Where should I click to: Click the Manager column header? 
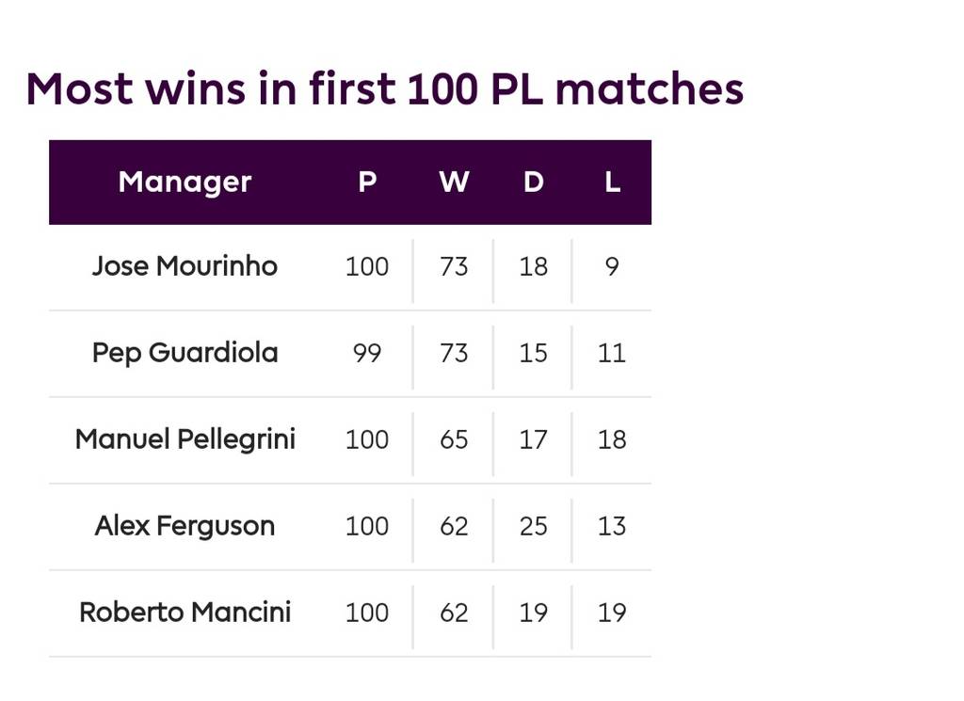pos(185,182)
